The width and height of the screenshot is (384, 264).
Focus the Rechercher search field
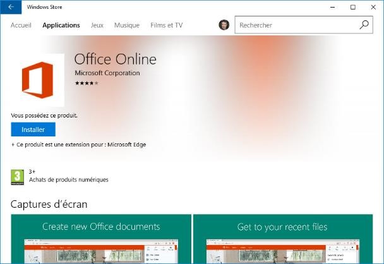click(297, 25)
